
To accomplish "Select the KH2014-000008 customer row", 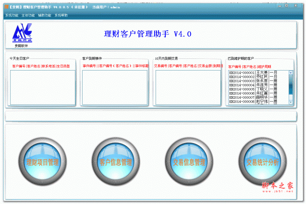I will [x=259, y=102].
